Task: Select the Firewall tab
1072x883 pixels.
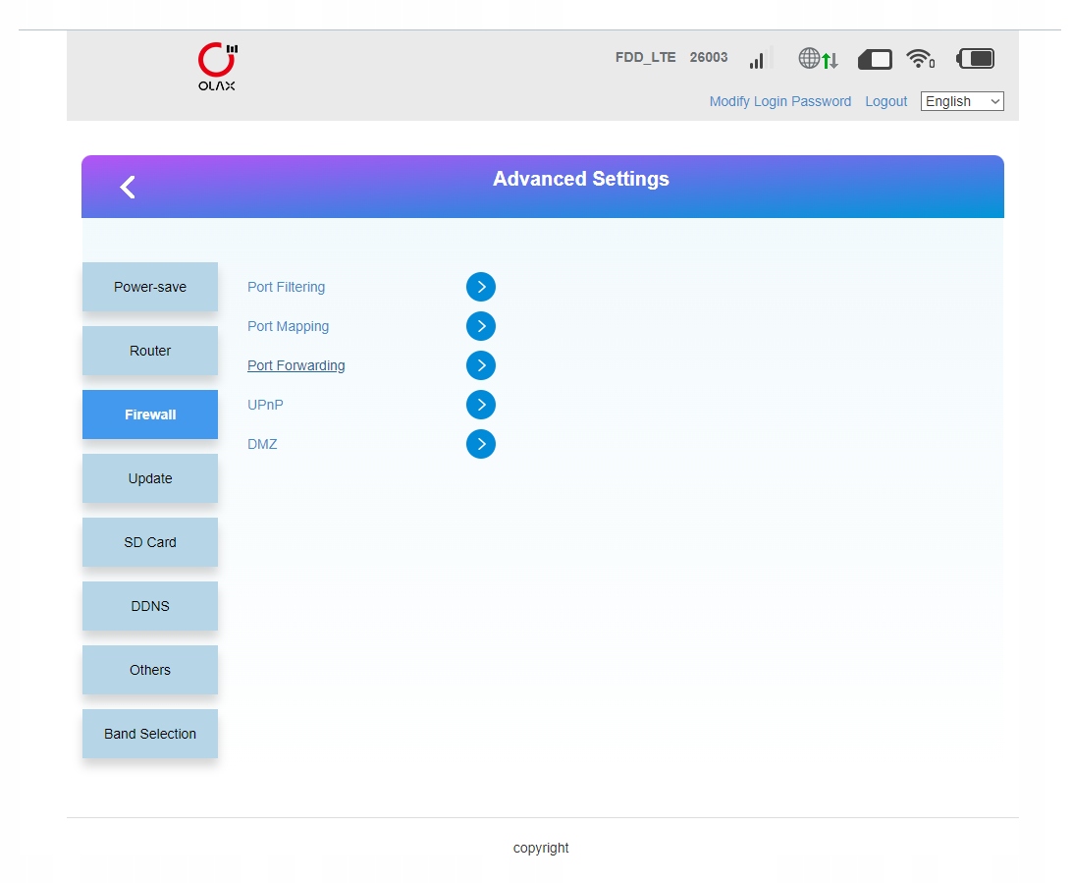Action: (x=150, y=414)
